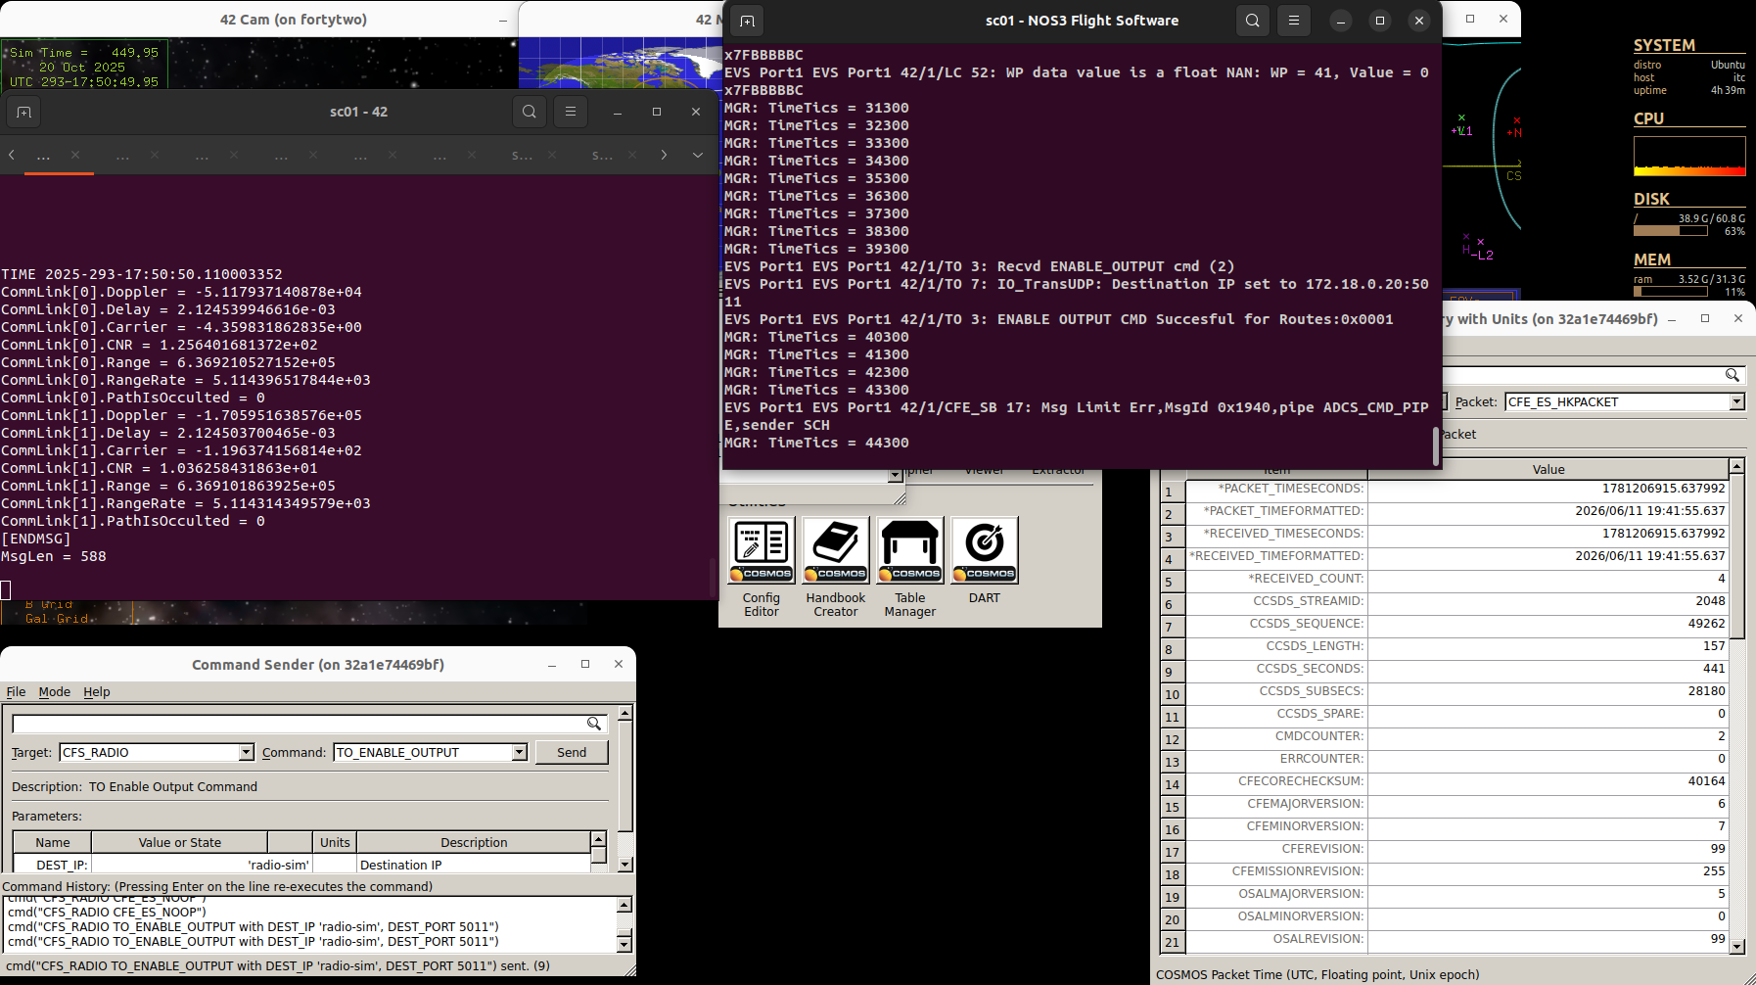
Task: Open the Help menu in Command Sender
Action: (x=97, y=691)
